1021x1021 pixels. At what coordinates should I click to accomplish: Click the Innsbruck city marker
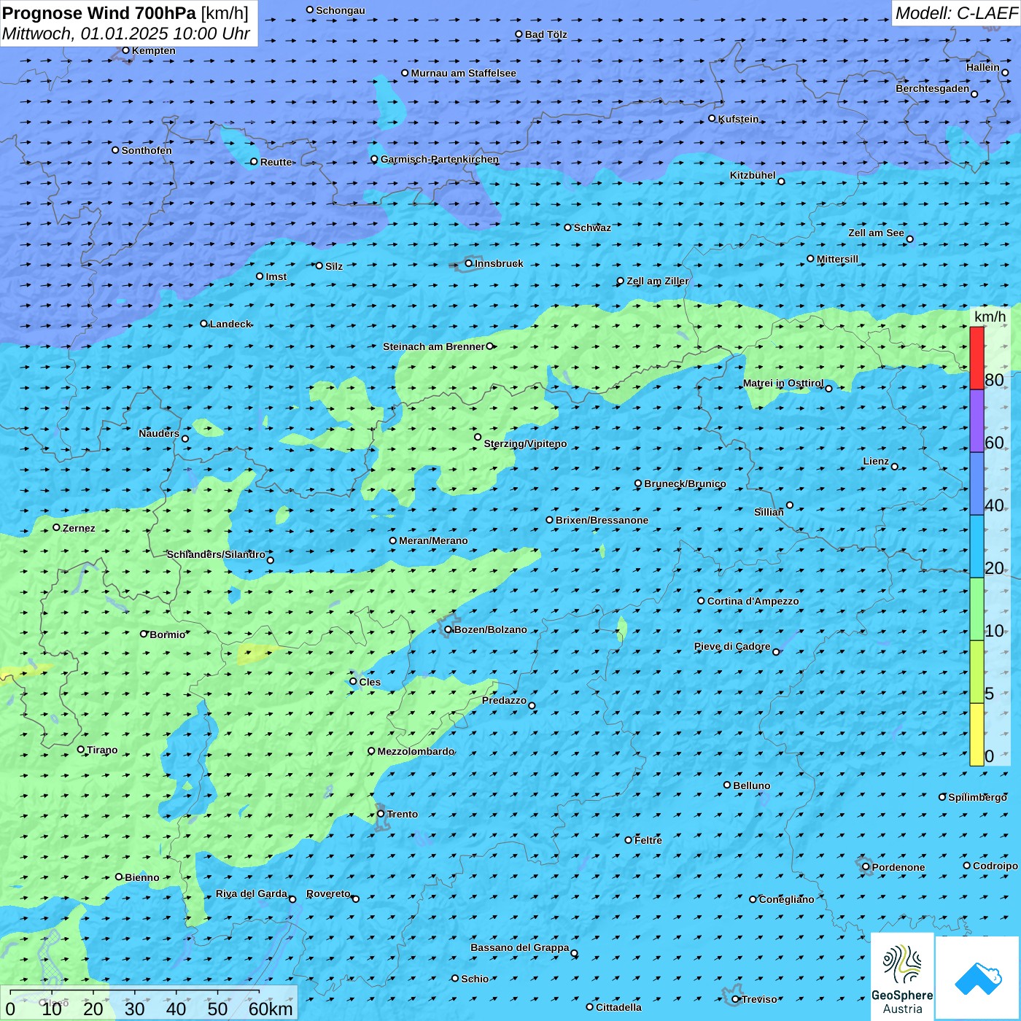point(468,263)
